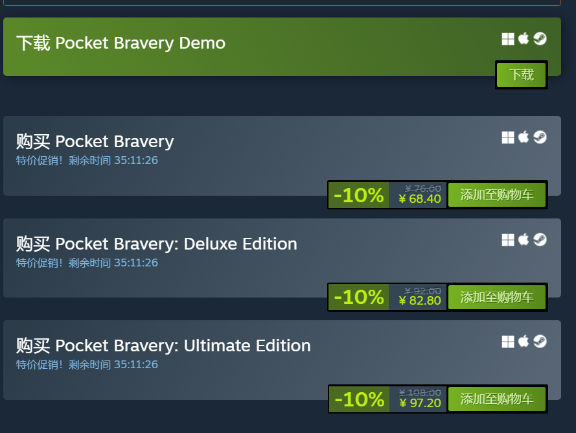The height and width of the screenshot is (433, 576).
Task: Click Apple icon for Ultimate Edition
Action: 524,341
